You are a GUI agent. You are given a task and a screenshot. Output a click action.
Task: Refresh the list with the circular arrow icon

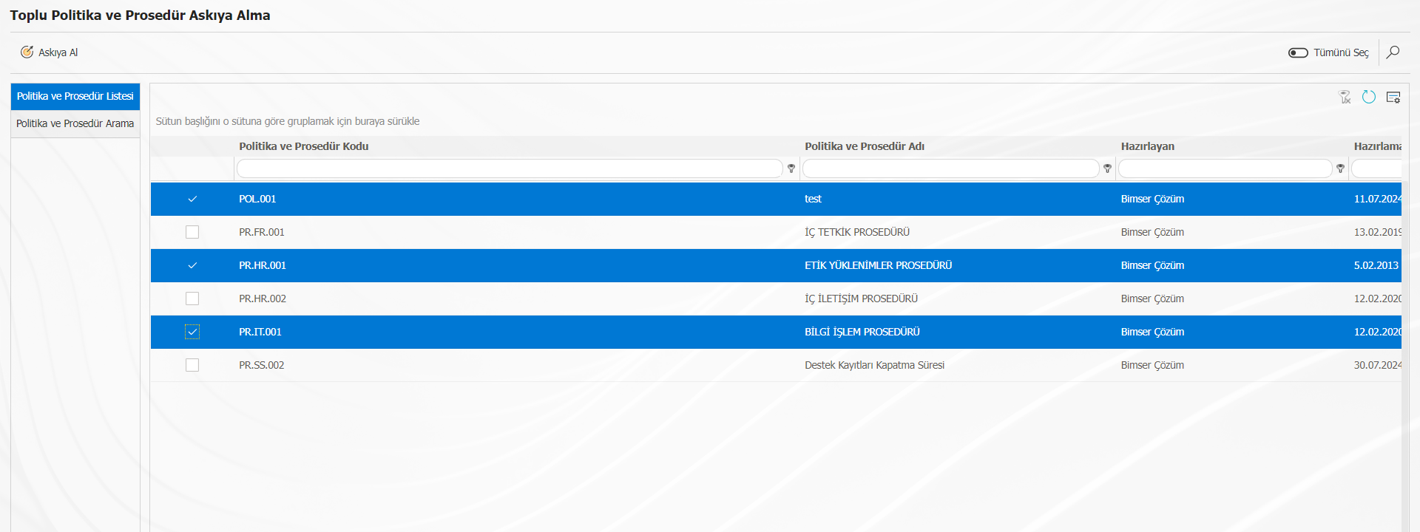coord(1369,97)
